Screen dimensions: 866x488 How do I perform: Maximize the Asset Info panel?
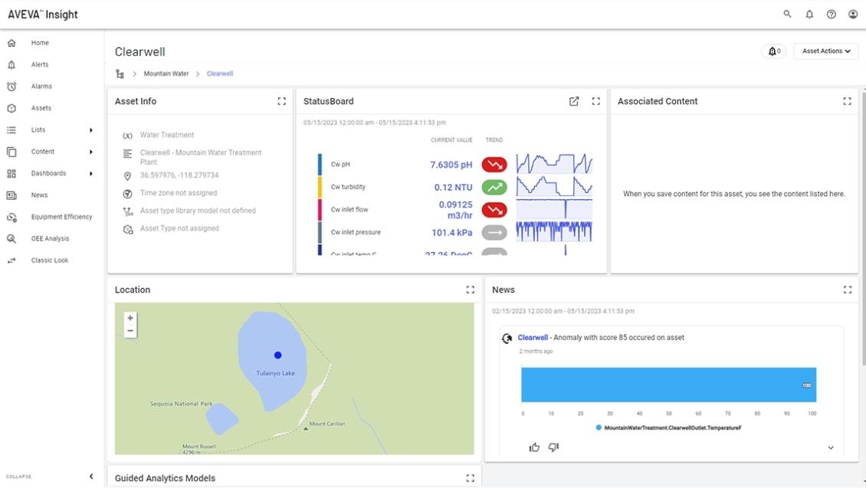click(x=281, y=101)
